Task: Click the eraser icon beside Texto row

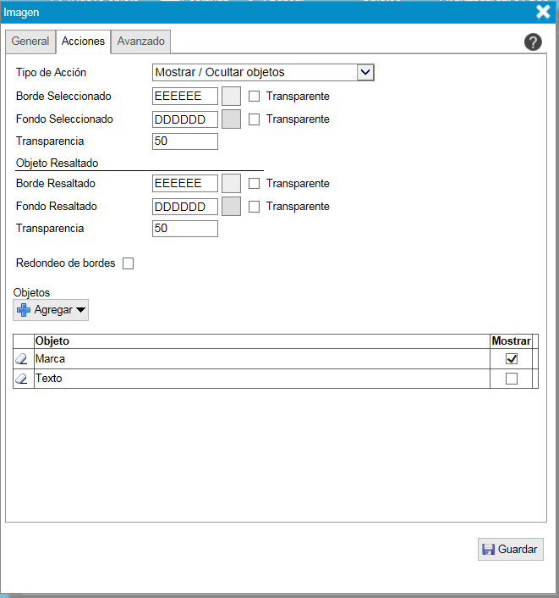Action: (22, 379)
